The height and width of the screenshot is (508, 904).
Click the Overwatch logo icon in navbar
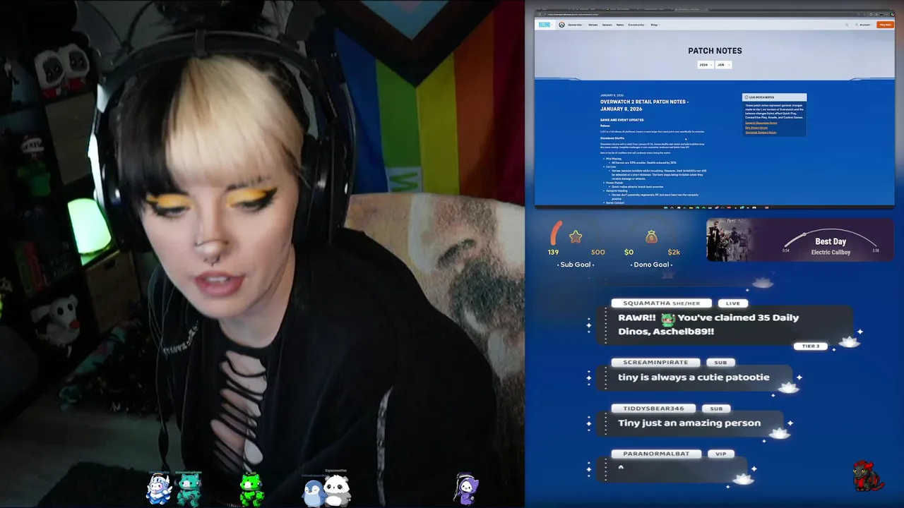click(x=561, y=25)
